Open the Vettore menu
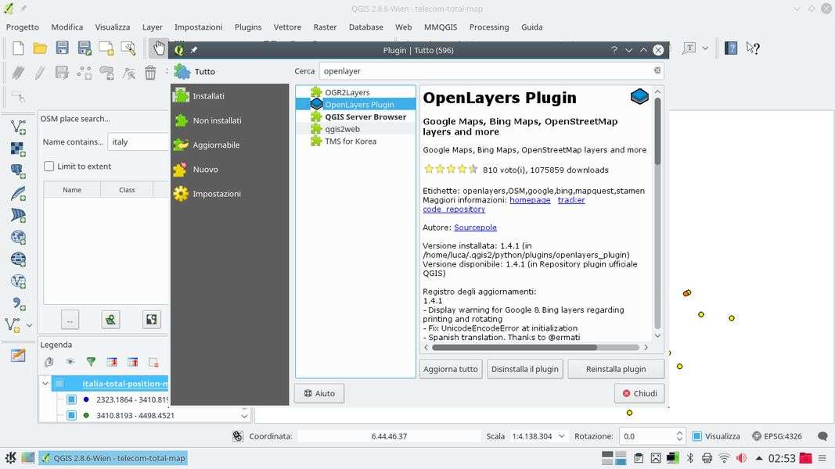The image size is (835, 469). [x=287, y=27]
